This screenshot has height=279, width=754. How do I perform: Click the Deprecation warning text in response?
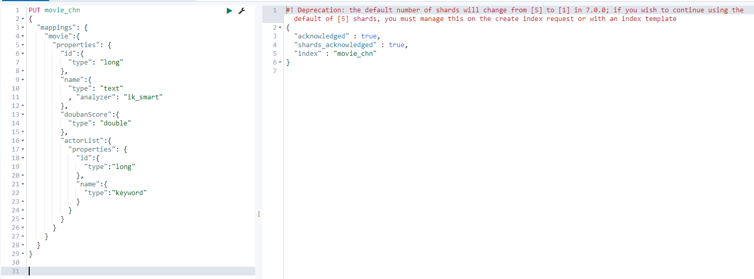(x=515, y=14)
